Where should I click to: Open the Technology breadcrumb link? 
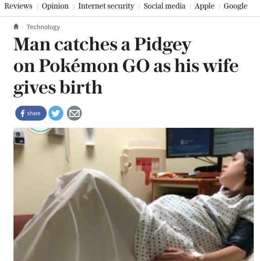43,27
